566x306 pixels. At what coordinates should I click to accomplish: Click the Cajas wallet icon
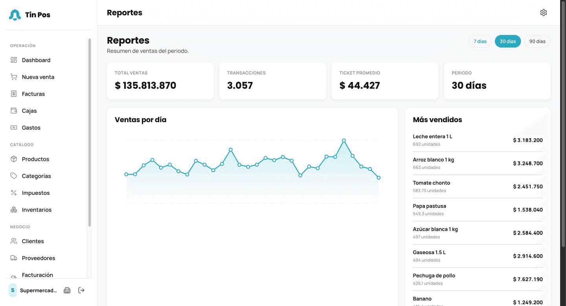pyautogui.click(x=14, y=111)
